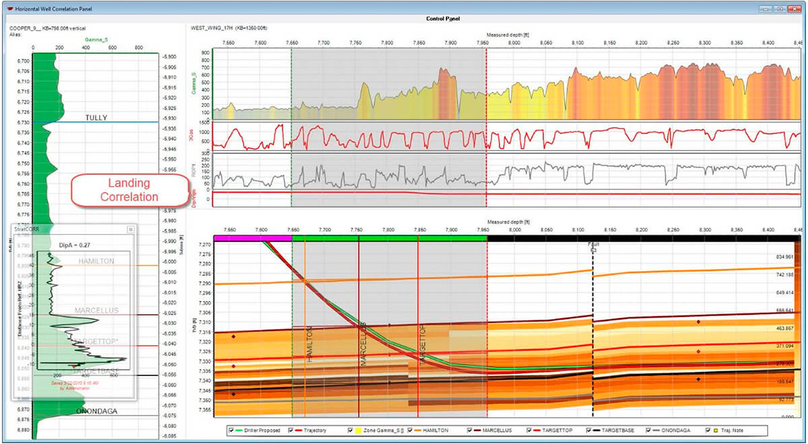Click the yellow Zone Gamma_S legend swatch
Viewport: 808px width, 444px height.
point(358,431)
